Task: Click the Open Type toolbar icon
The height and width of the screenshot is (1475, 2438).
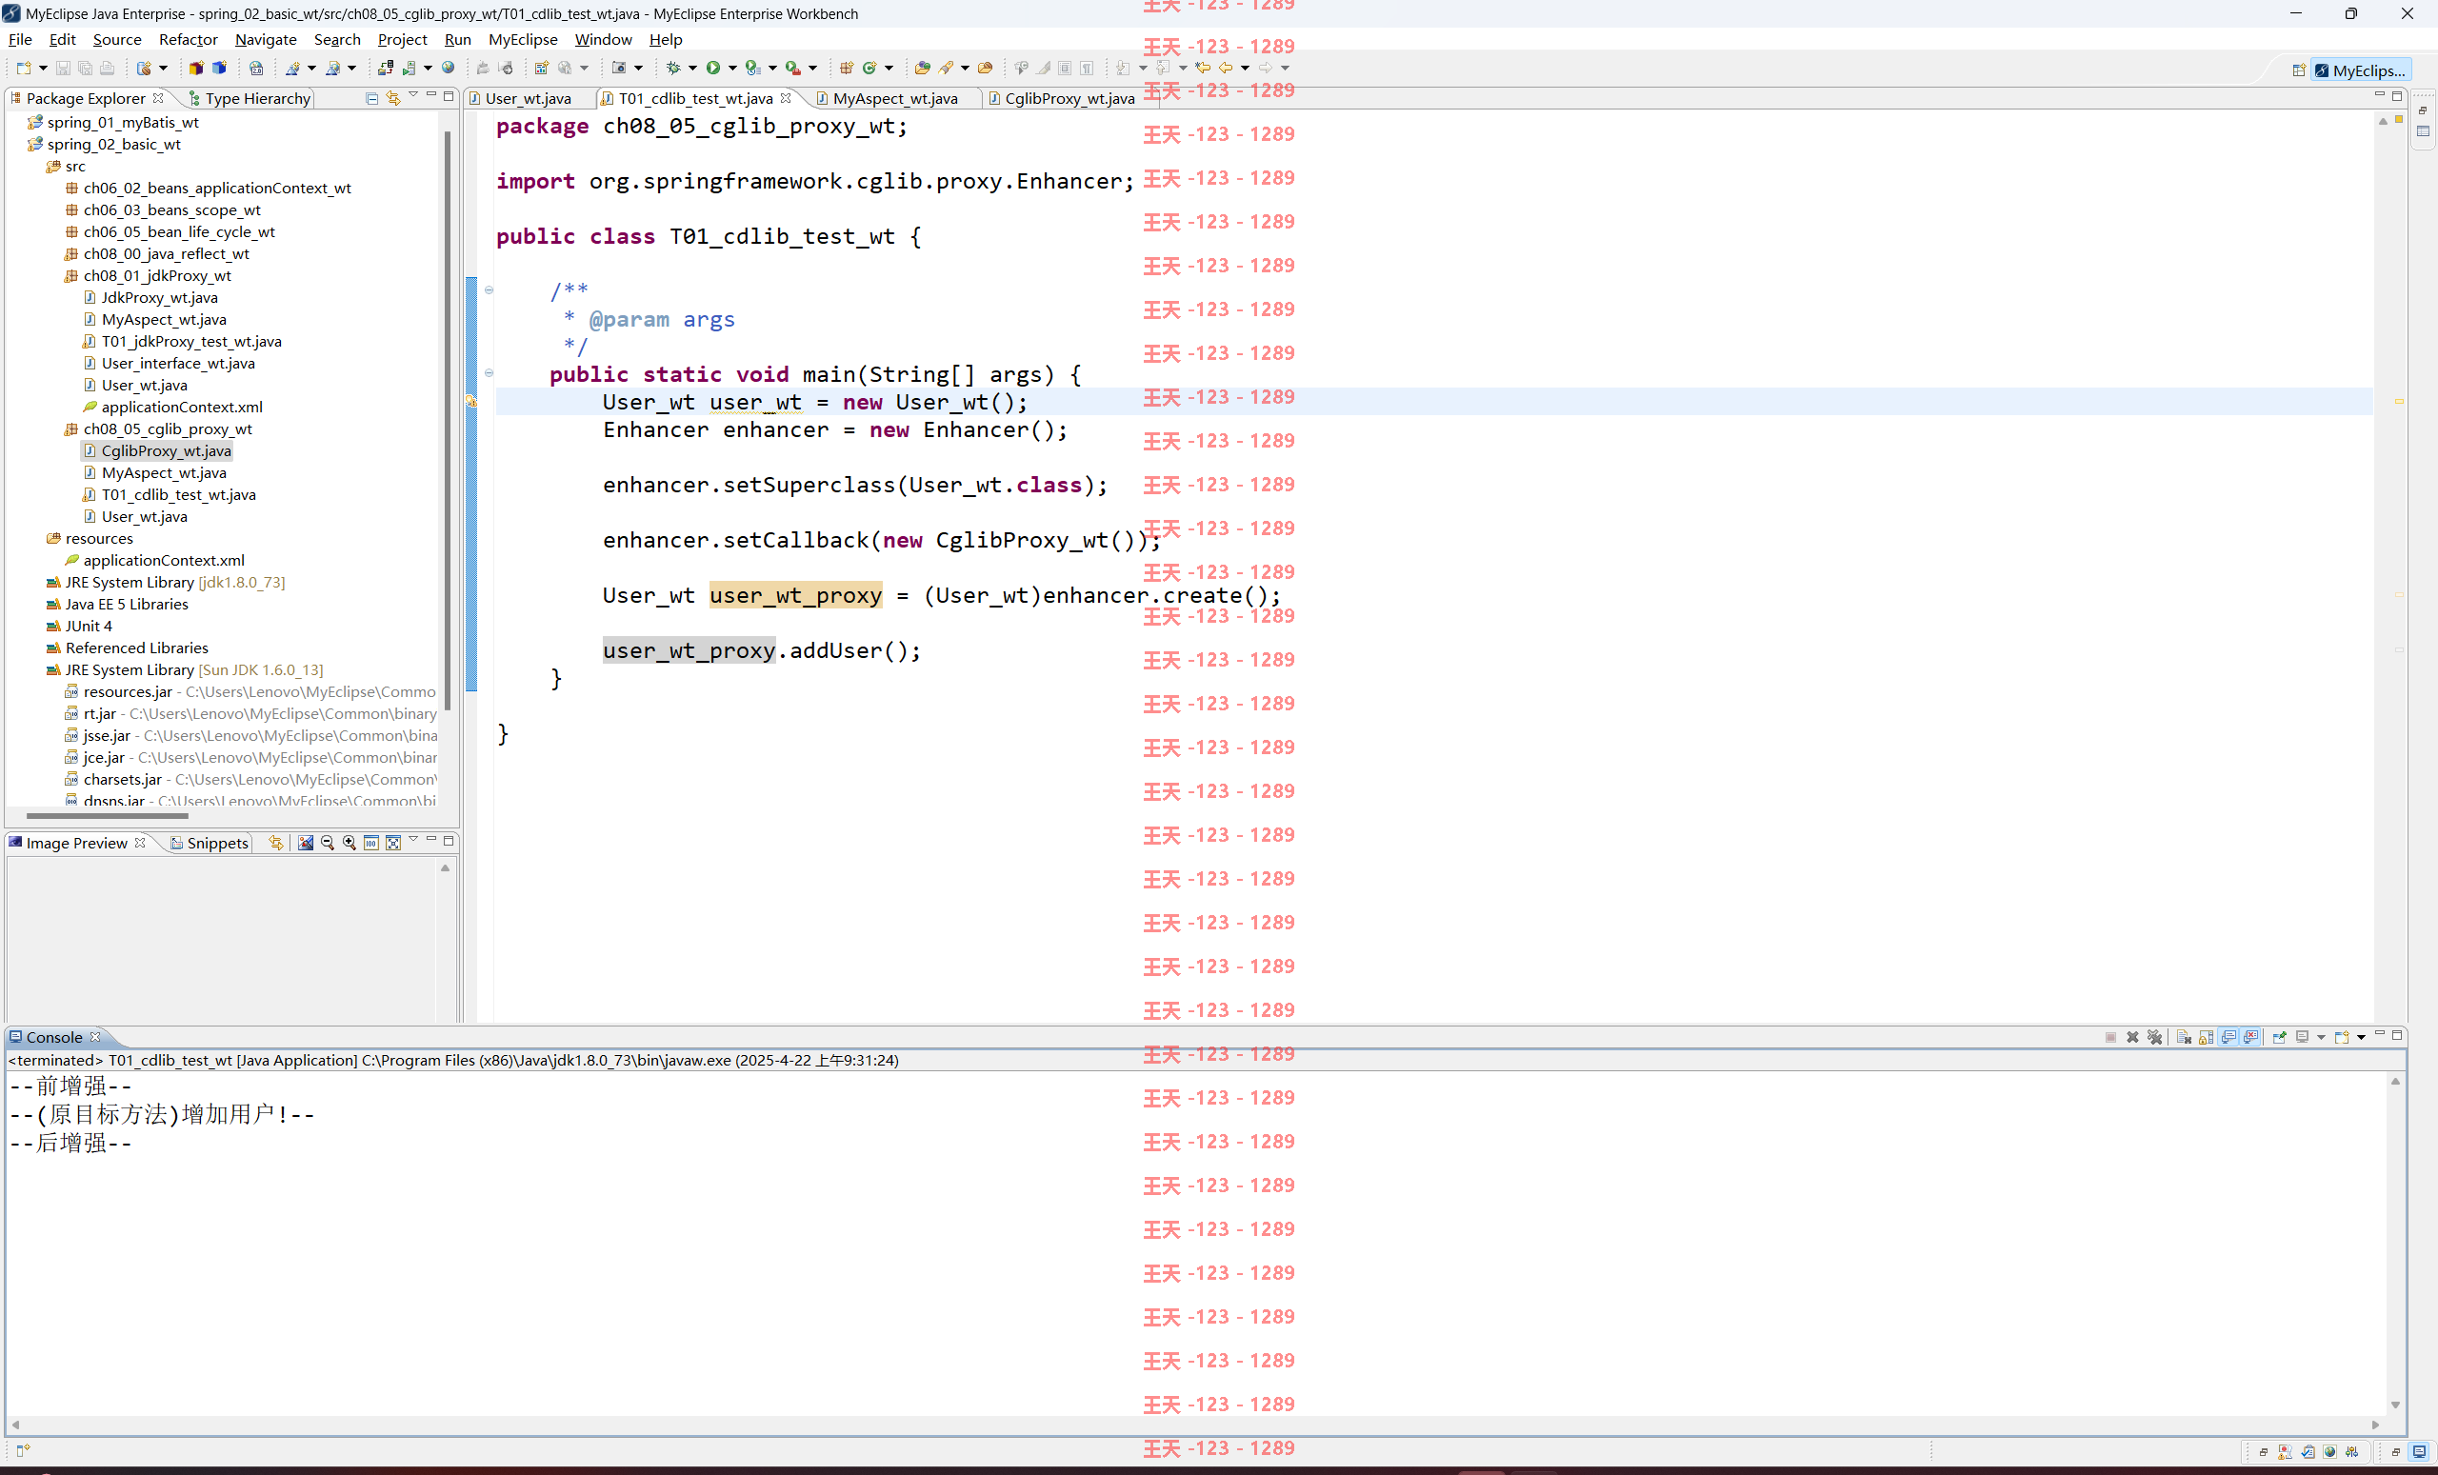Action: point(922,69)
